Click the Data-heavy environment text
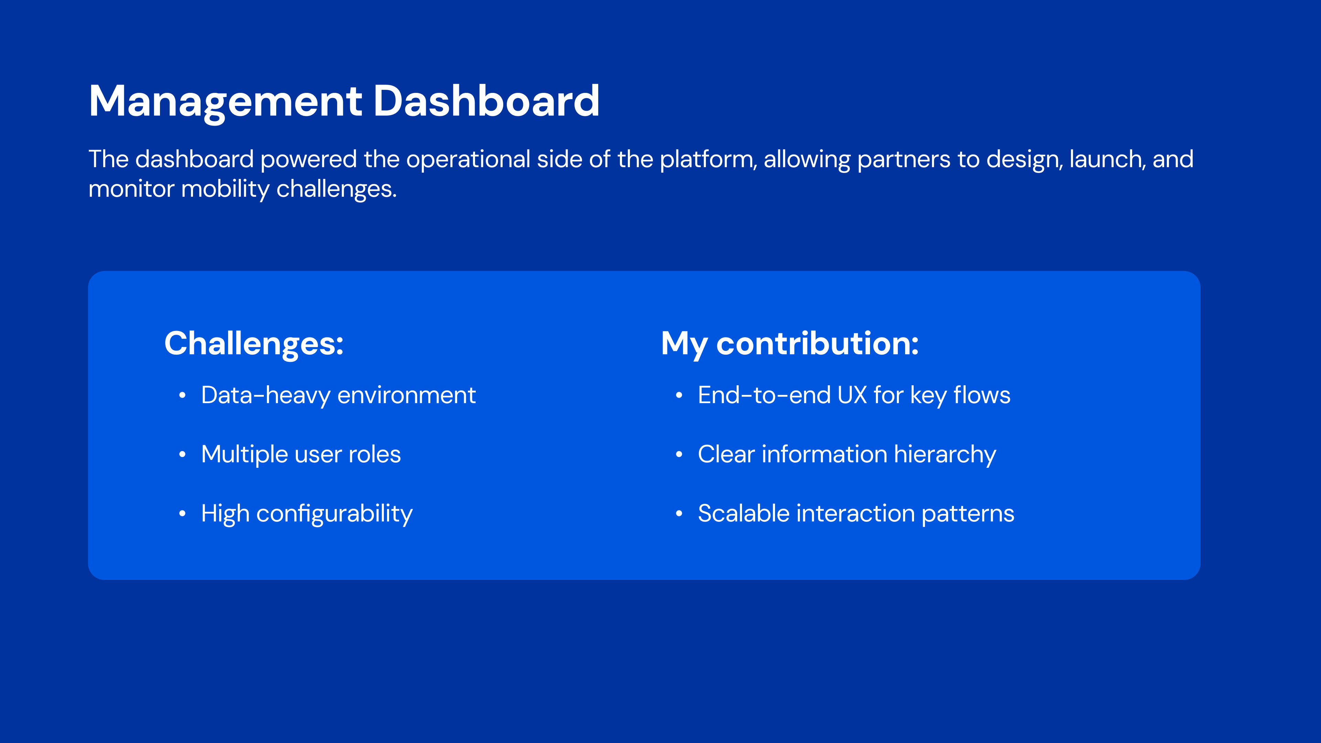The image size is (1321, 743). (338, 395)
